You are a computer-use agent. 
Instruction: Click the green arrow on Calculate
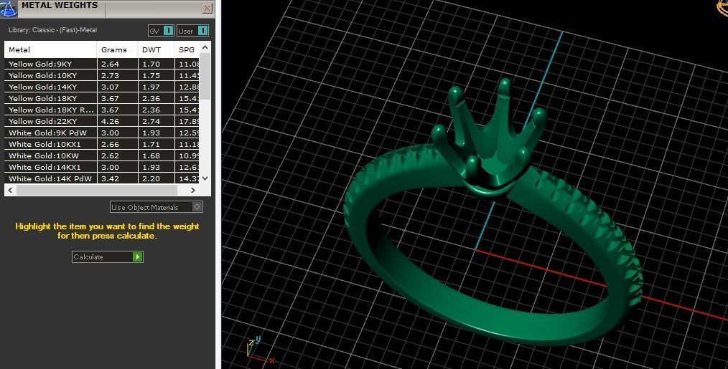pos(137,257)
